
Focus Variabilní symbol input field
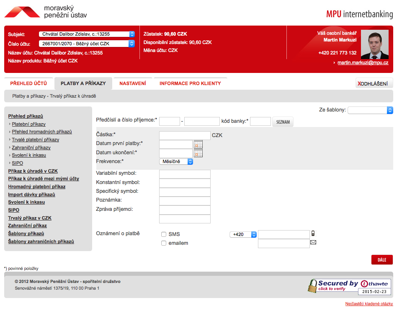pyautogui.click(x=185, y=174)
